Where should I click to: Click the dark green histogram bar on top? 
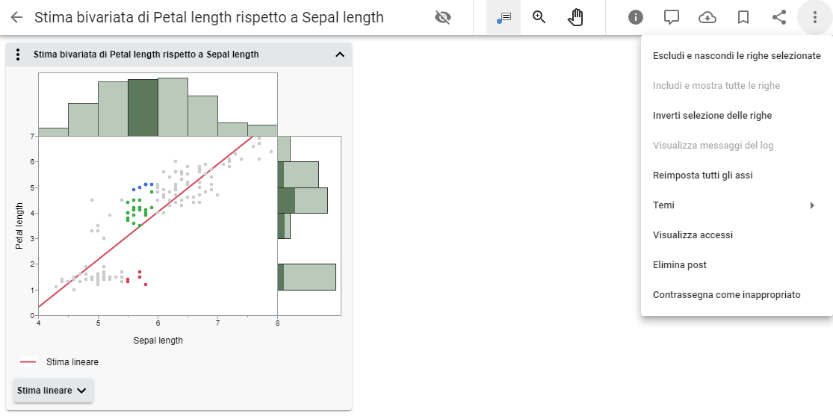[143, 108]
